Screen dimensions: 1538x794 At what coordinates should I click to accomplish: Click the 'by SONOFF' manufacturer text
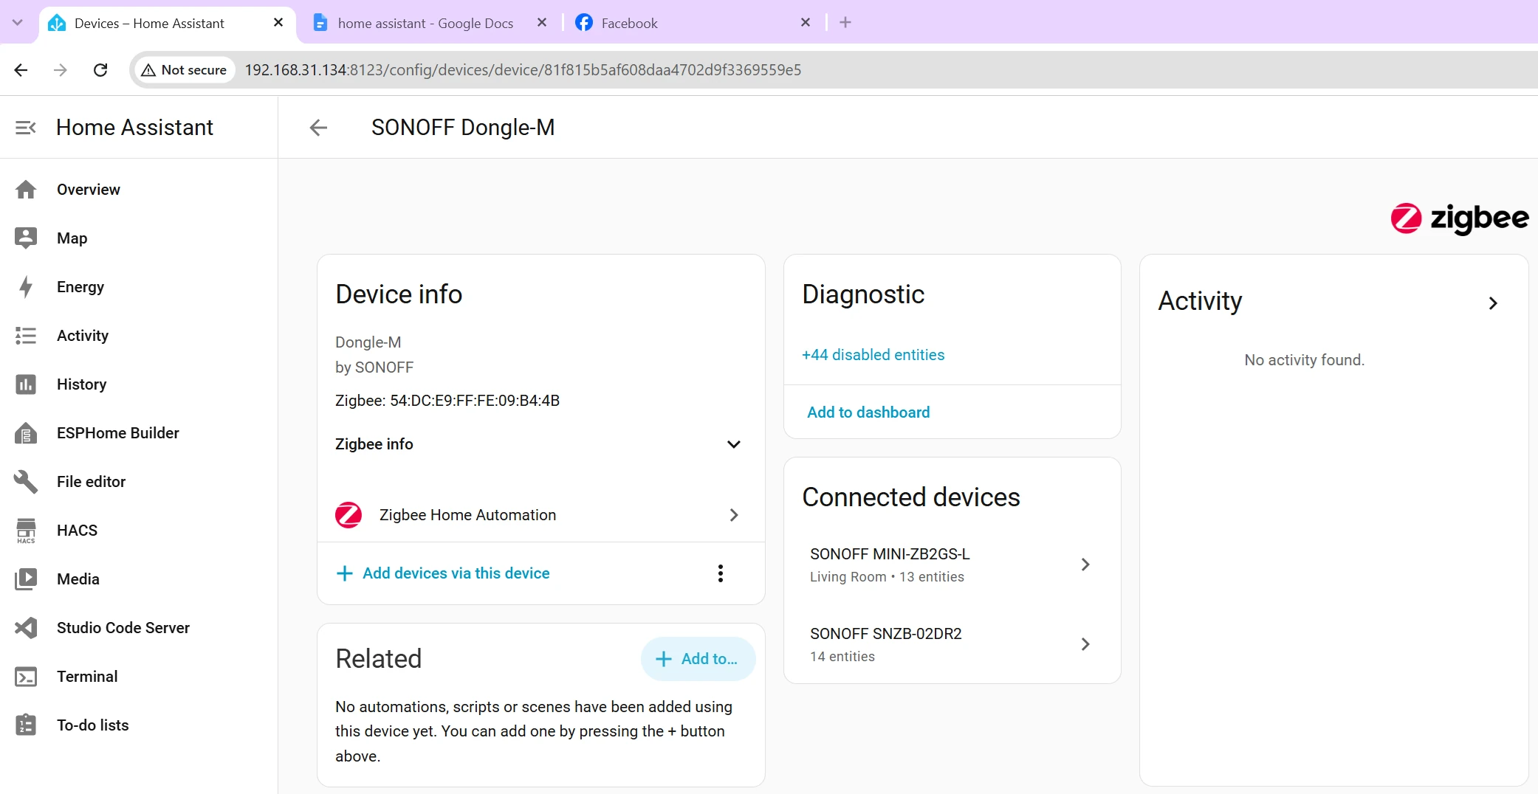point(374,367)
